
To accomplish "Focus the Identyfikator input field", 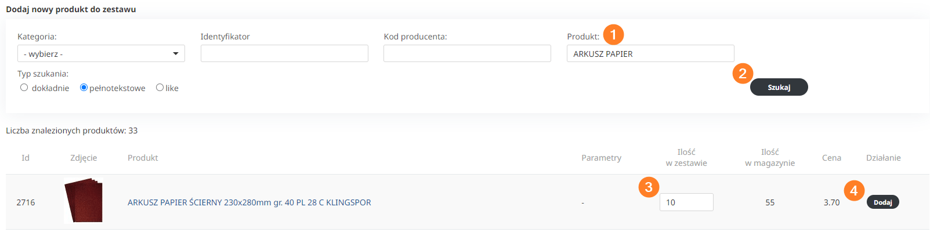I will 284,54.
